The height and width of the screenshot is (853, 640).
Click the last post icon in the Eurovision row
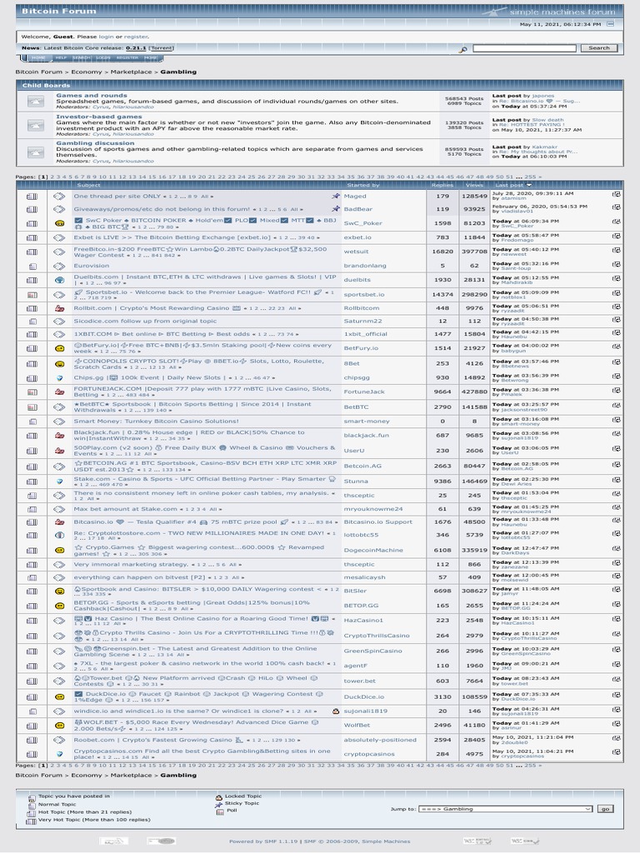[616, 264]
